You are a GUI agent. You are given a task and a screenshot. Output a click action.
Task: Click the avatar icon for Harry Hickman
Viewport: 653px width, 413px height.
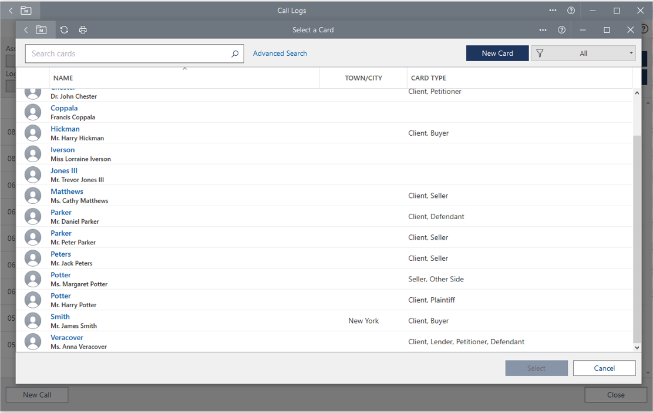33,133
